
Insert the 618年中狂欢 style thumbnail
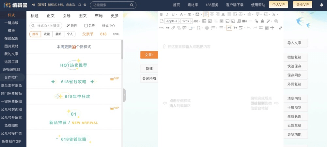(74, 97)
